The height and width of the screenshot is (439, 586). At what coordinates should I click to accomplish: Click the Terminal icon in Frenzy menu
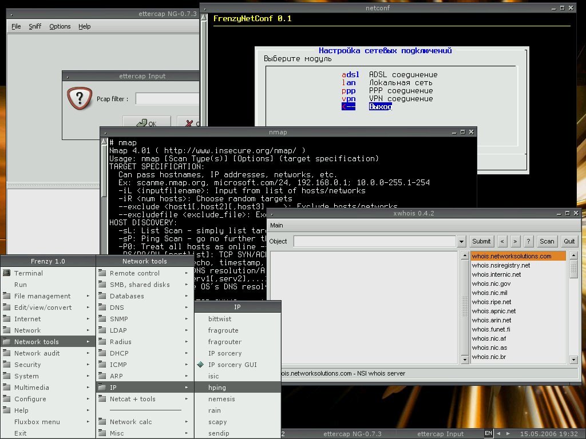(x=7, y=273)
